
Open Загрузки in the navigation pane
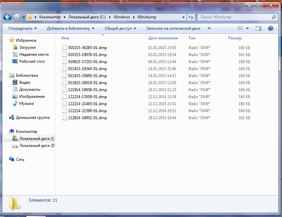click(28, 47)
